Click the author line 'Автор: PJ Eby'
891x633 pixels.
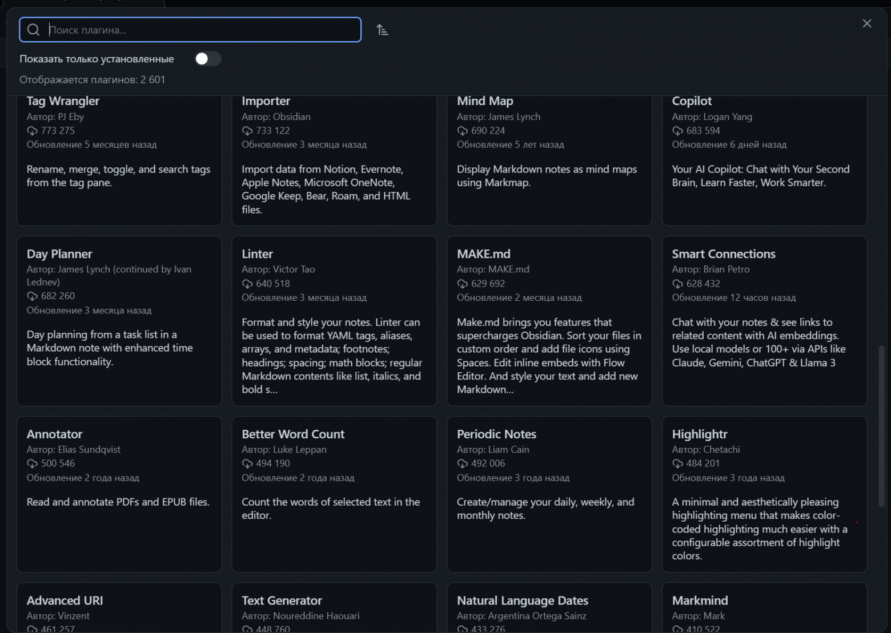coord(55,116)
